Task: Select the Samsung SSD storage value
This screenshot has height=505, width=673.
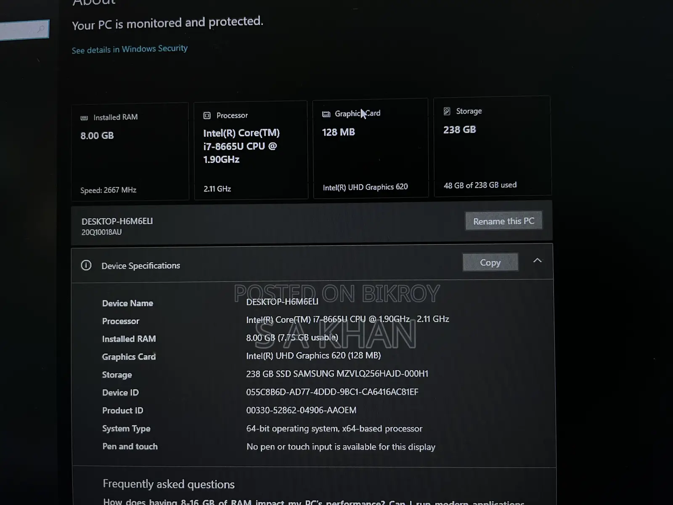Action: click(337, 374)
